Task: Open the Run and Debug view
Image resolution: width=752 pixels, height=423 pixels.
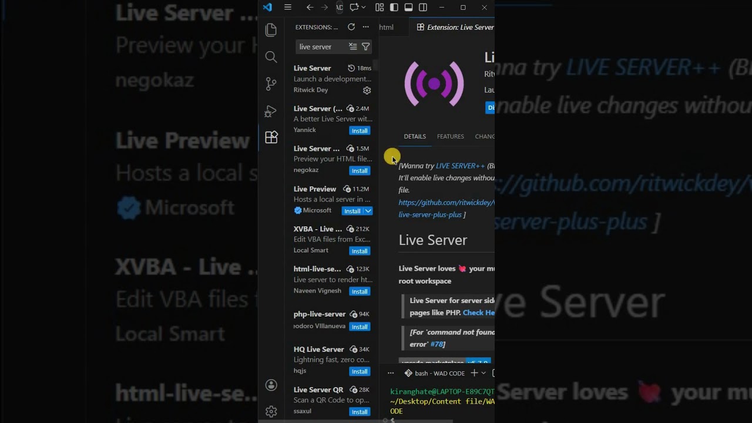Action: (271, 111)
